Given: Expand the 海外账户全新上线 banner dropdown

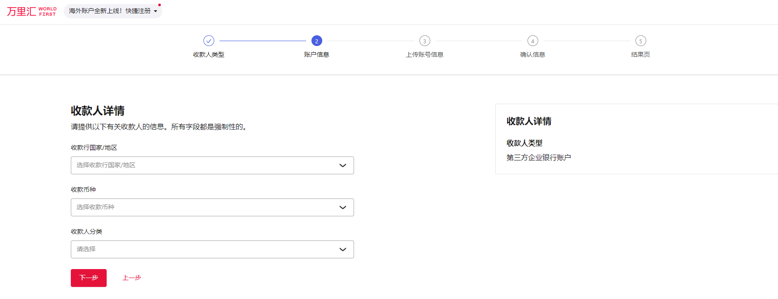Looking at the screenshot, I should coord(113,11).
